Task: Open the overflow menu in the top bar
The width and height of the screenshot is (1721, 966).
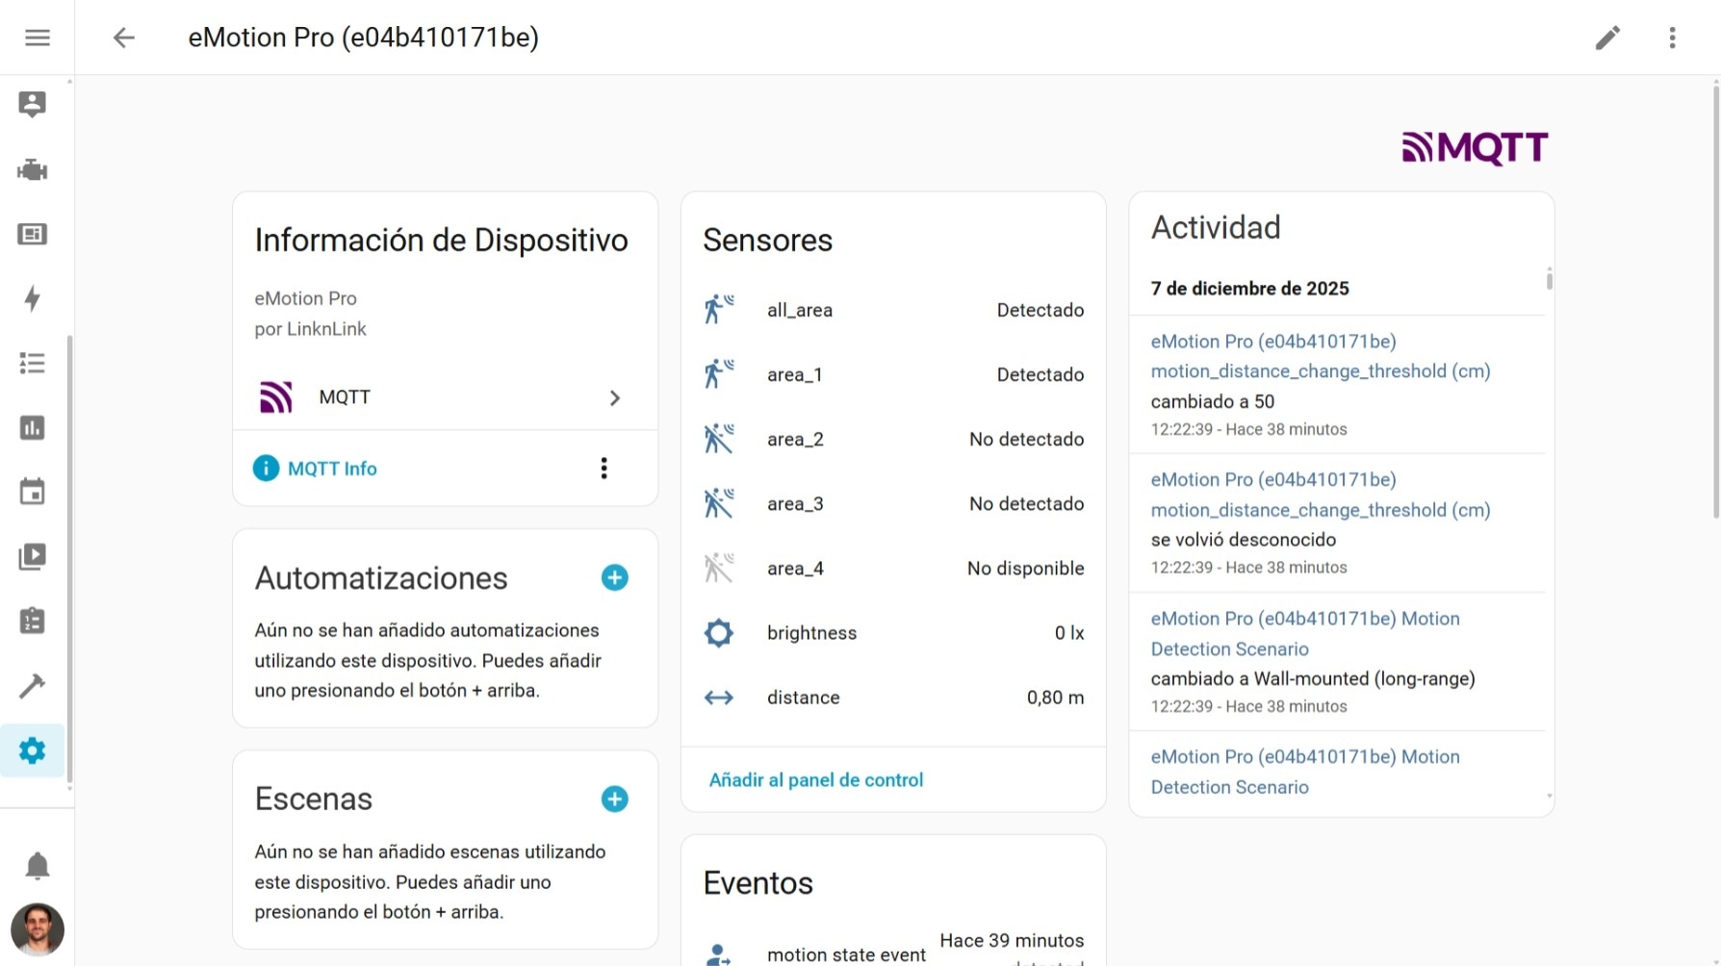Action: (1673, 37)
